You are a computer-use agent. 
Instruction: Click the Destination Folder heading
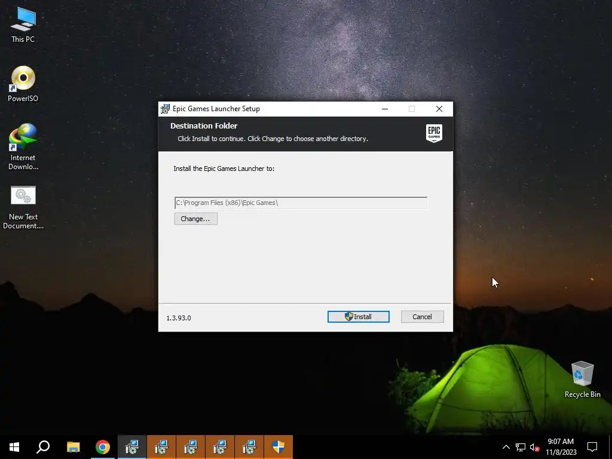(x=204, y=126)
